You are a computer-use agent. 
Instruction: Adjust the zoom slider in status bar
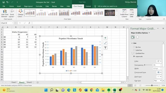click(152, 86)
